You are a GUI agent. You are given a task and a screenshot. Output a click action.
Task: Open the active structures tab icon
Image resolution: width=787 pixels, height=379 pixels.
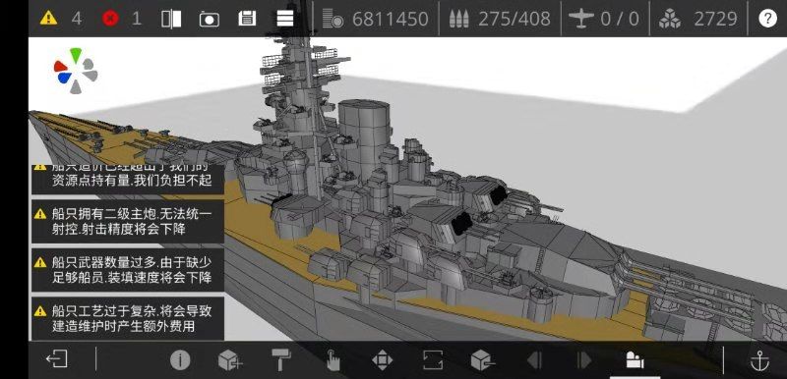(635, 360)
